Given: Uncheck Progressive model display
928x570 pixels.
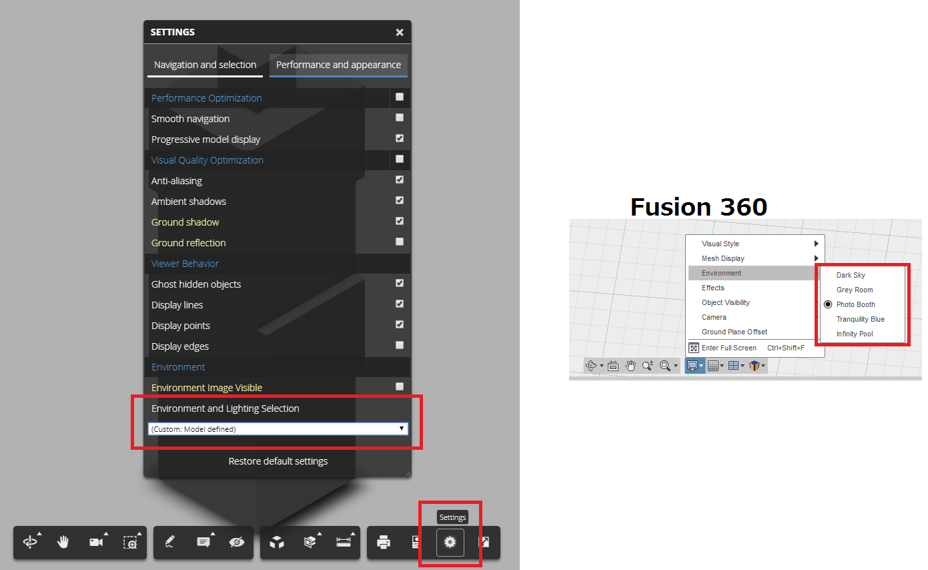Looking at the screenshot, I should pyautogui.click(x=400, y=139).
